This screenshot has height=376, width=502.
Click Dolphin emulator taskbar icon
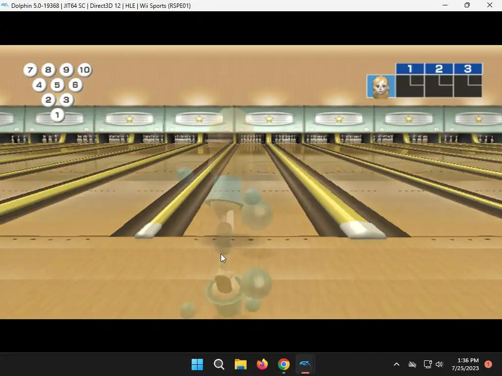point(305,364)
